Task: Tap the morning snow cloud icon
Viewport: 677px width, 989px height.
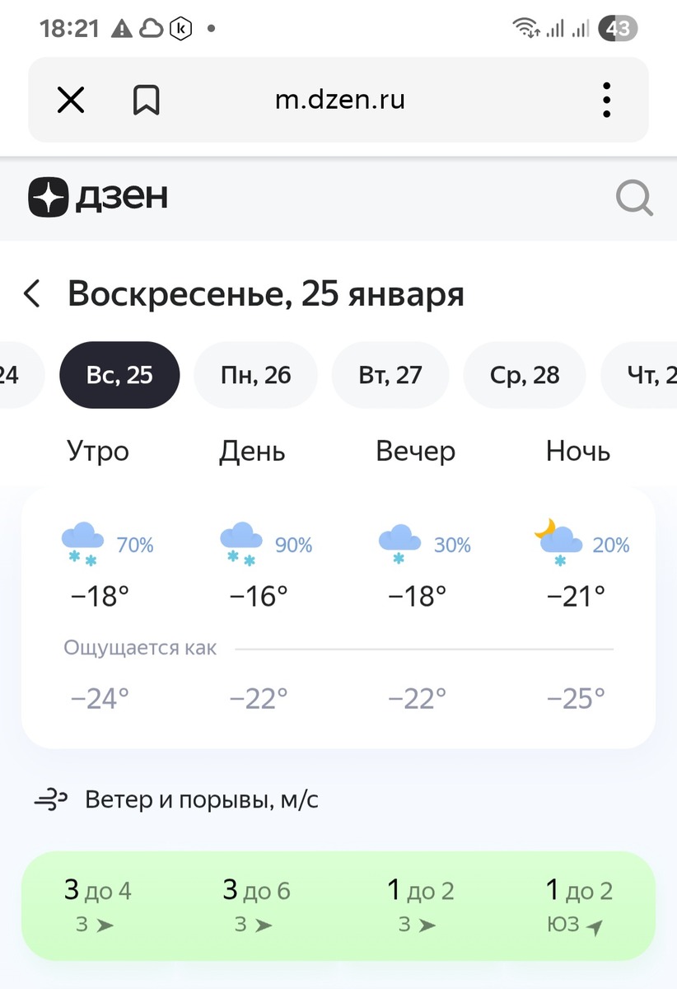Action: pyautogui.click(x=82, y=543)
